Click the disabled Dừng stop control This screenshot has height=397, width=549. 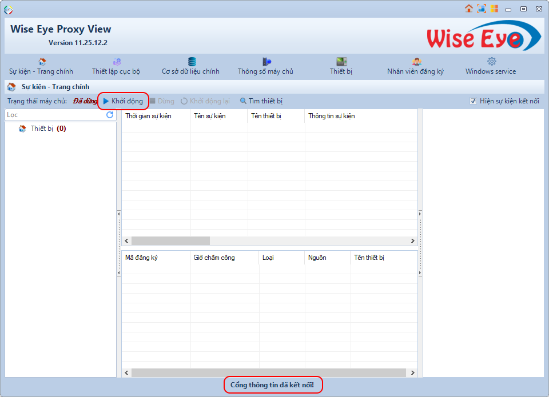pos(162,101)
